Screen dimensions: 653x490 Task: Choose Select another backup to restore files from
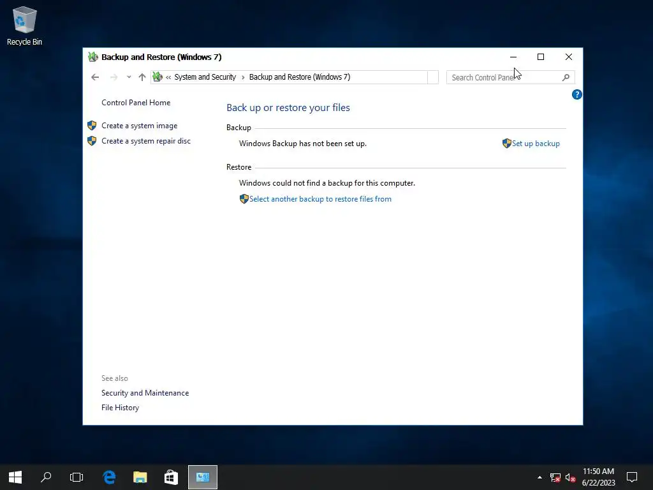pos(320,199)
